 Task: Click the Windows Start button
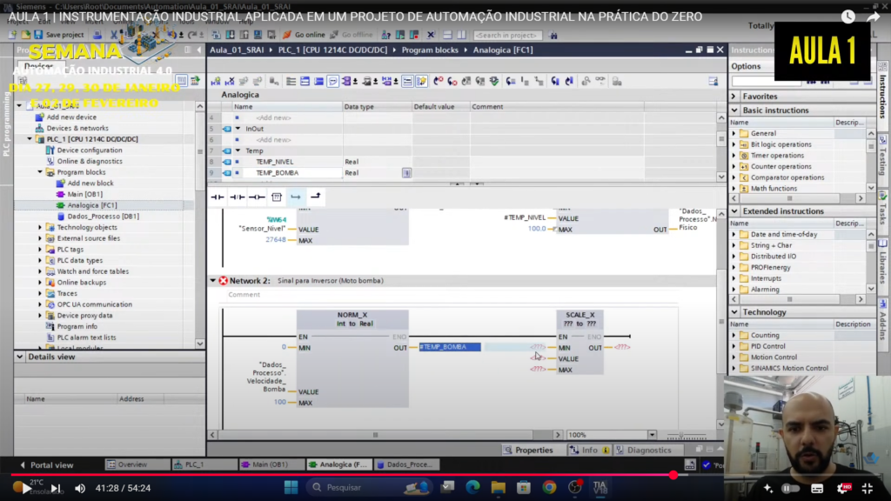[x=291, y=487]
